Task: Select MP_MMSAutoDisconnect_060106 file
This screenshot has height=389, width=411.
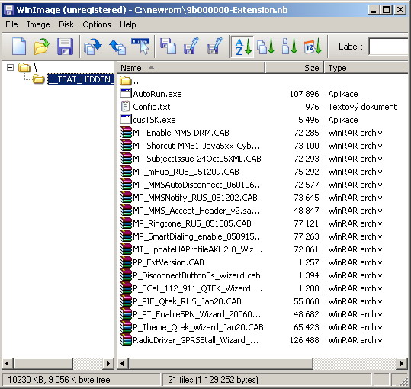Action: 197,185
